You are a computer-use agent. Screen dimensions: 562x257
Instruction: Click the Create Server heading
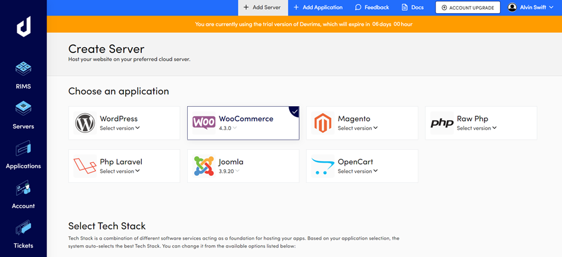[x=107, y=49]
